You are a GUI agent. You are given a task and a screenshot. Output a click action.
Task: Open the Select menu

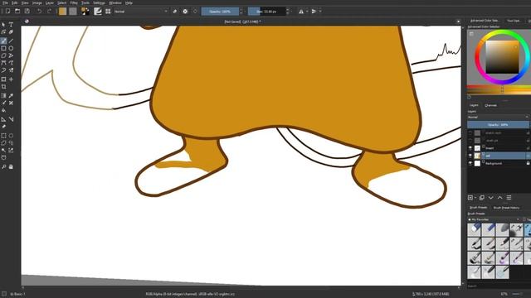pos(61,2)
